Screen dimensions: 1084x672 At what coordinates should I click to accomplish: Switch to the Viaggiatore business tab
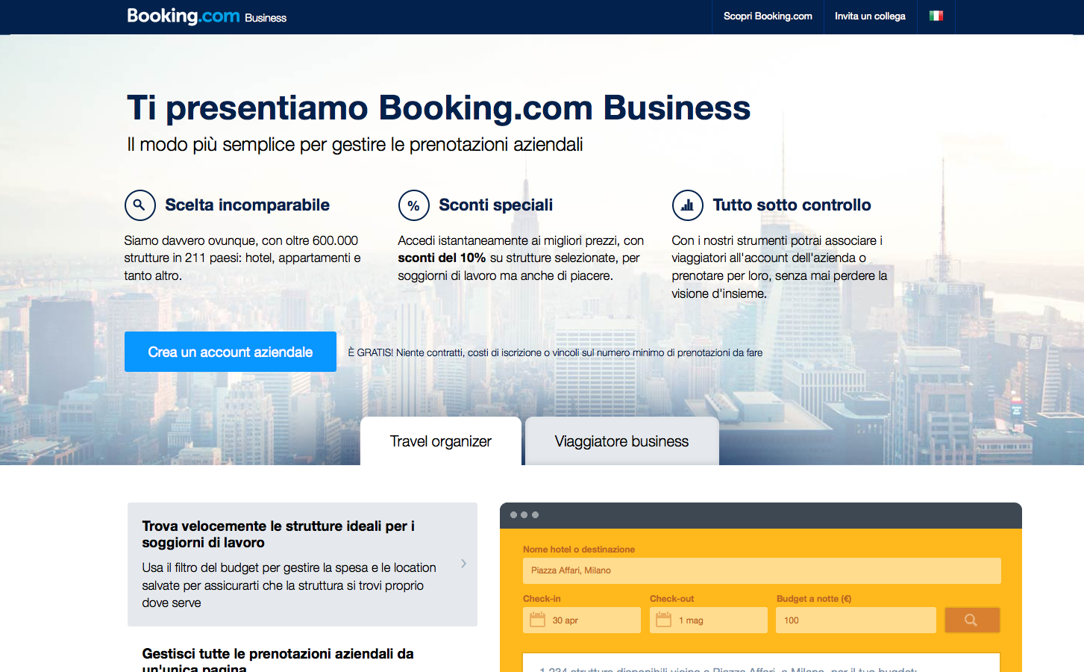click(622, 441)
